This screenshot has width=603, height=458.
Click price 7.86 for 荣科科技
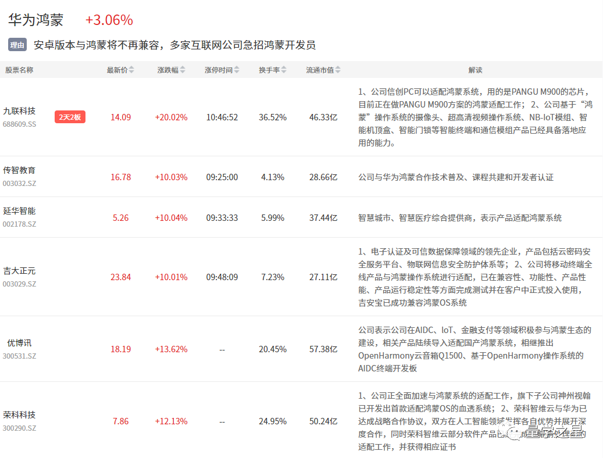click(121, 421)
